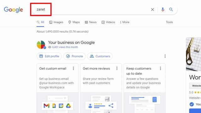Open the 6,451 views this month link

[x=65, y=47]
